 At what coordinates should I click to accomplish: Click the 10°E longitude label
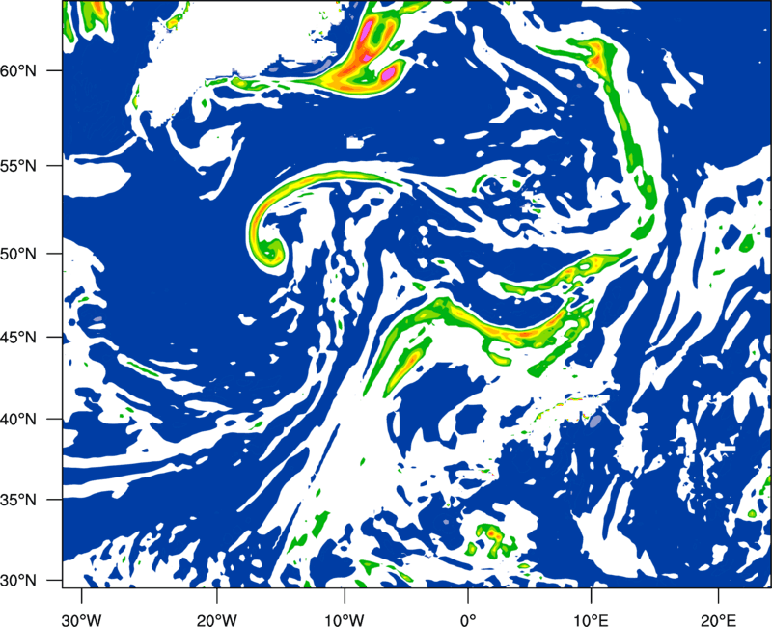pos(591,620)
